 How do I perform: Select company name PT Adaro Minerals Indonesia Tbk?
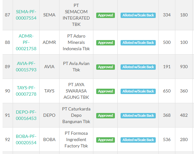coord(76,42)
